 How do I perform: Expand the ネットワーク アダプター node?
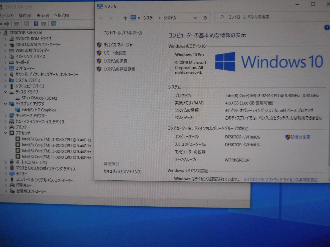(5, 116)
